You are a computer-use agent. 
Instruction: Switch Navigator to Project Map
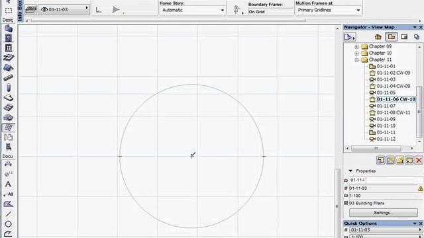[378, 37]
